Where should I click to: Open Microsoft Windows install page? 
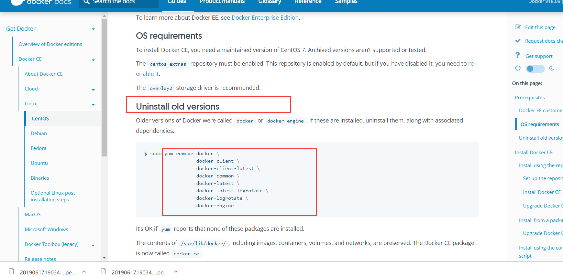[x=46, y=229]
